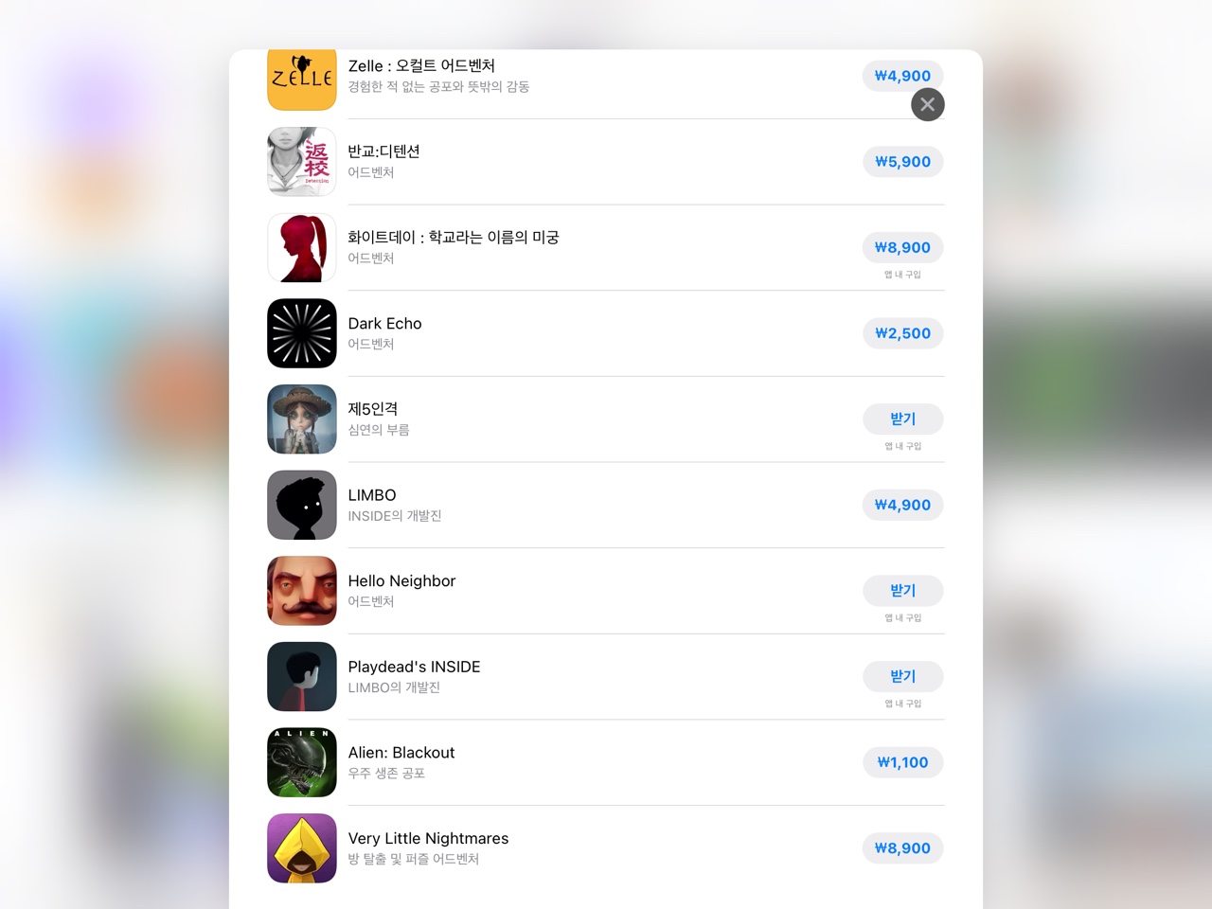This screenshot has height=909, width=1212.
Task: Select Playdead's INSIDE app icon
Action: click(302, 677)
